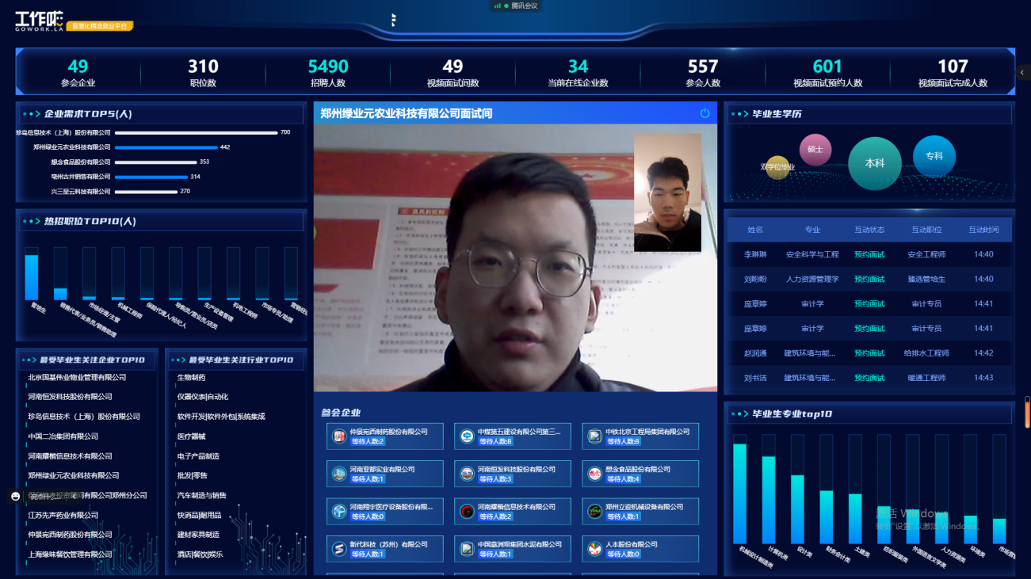Viewport: 1031px width, 579px height.
Task: Click the 互动状态 column header
Action: (869, 230)
